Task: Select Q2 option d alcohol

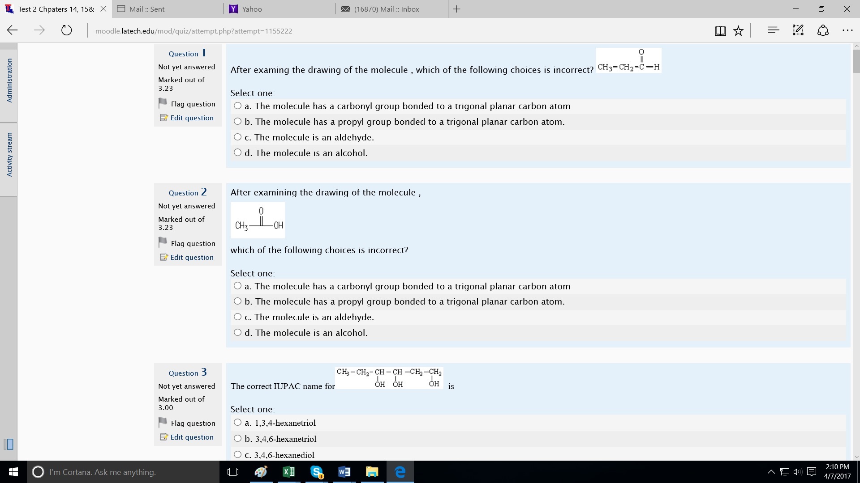Action: tap(237, 332)
